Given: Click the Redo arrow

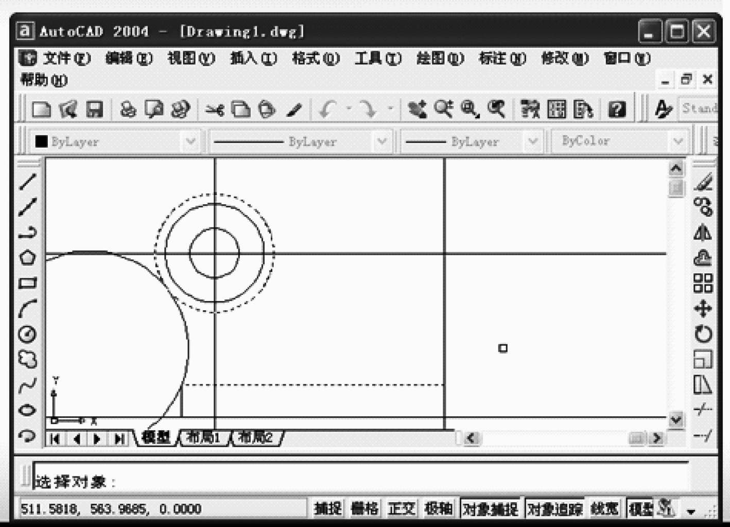Looking at the screenshot, I should [368, 109].
